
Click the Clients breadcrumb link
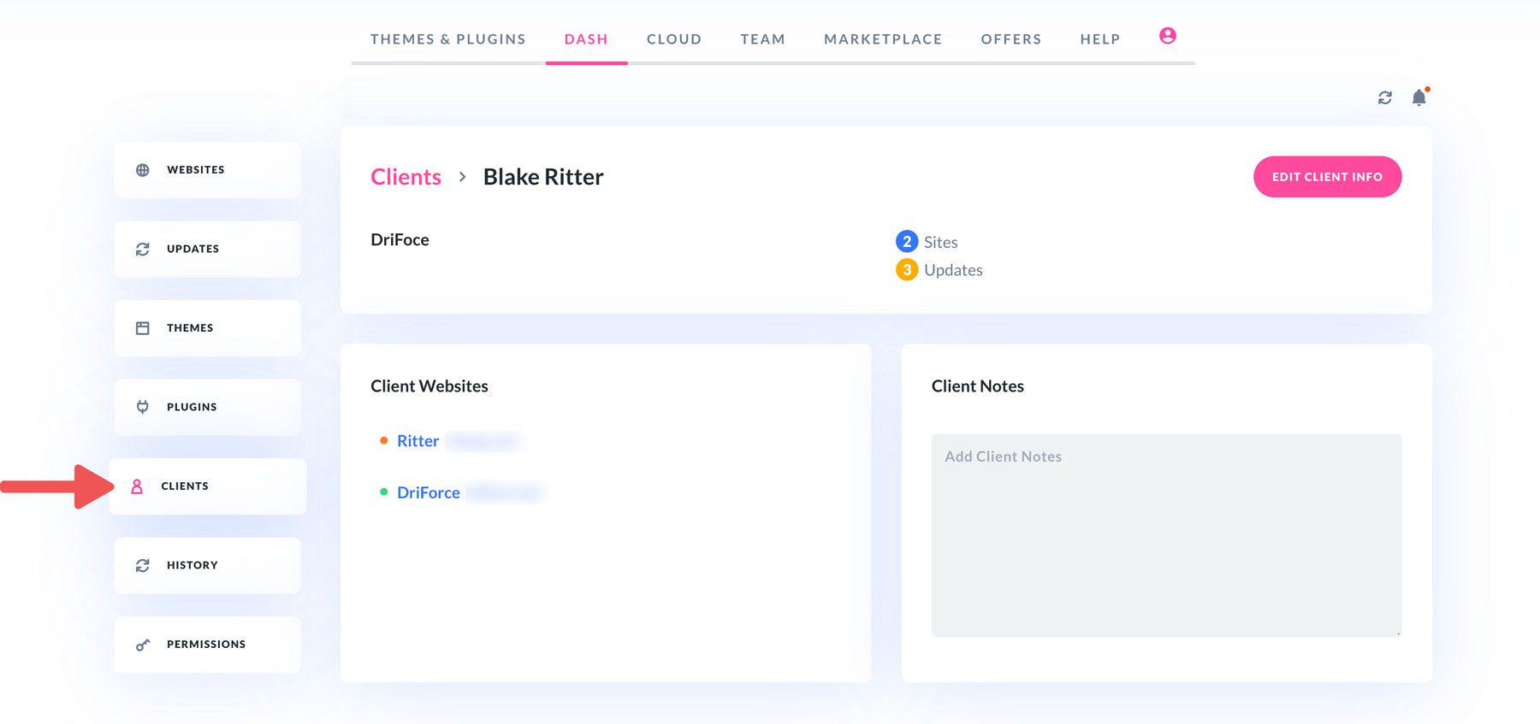coord(406,177)
